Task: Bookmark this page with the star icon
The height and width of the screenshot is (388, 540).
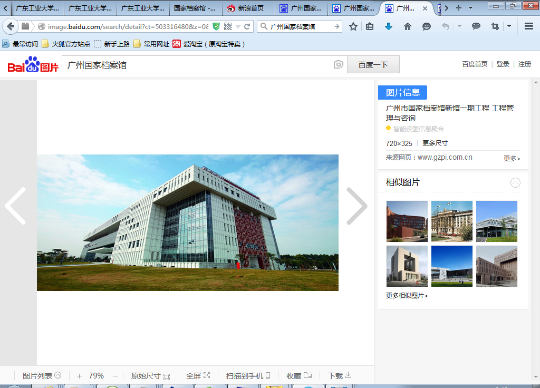Action: [353, 26]
